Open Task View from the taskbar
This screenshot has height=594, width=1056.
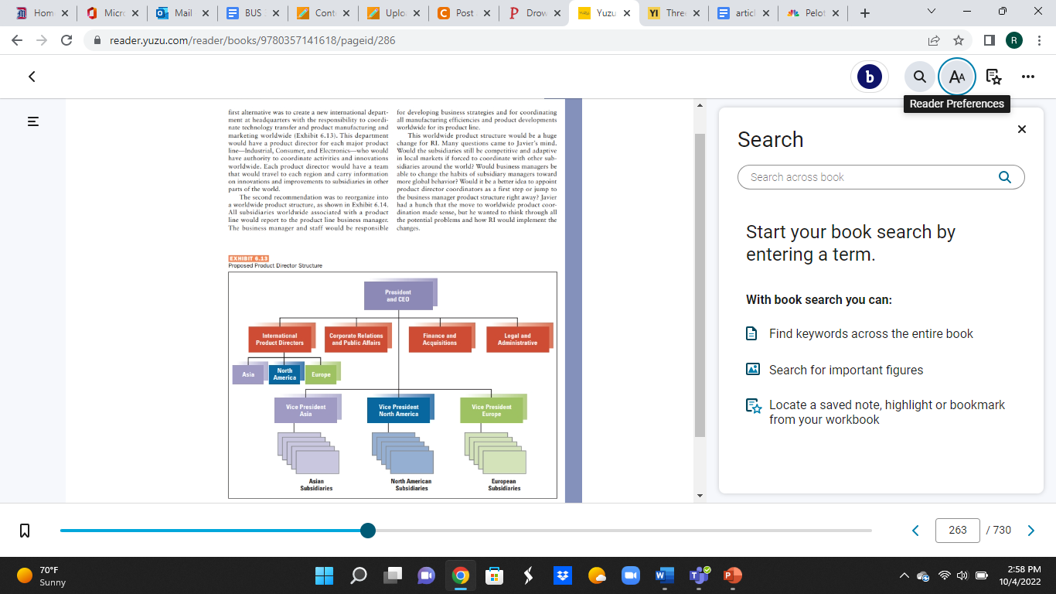[393, 575]
